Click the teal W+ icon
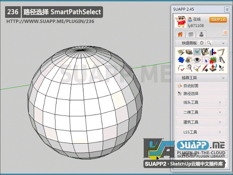This screenshot has height=175, width=233. tap(197, 52)
